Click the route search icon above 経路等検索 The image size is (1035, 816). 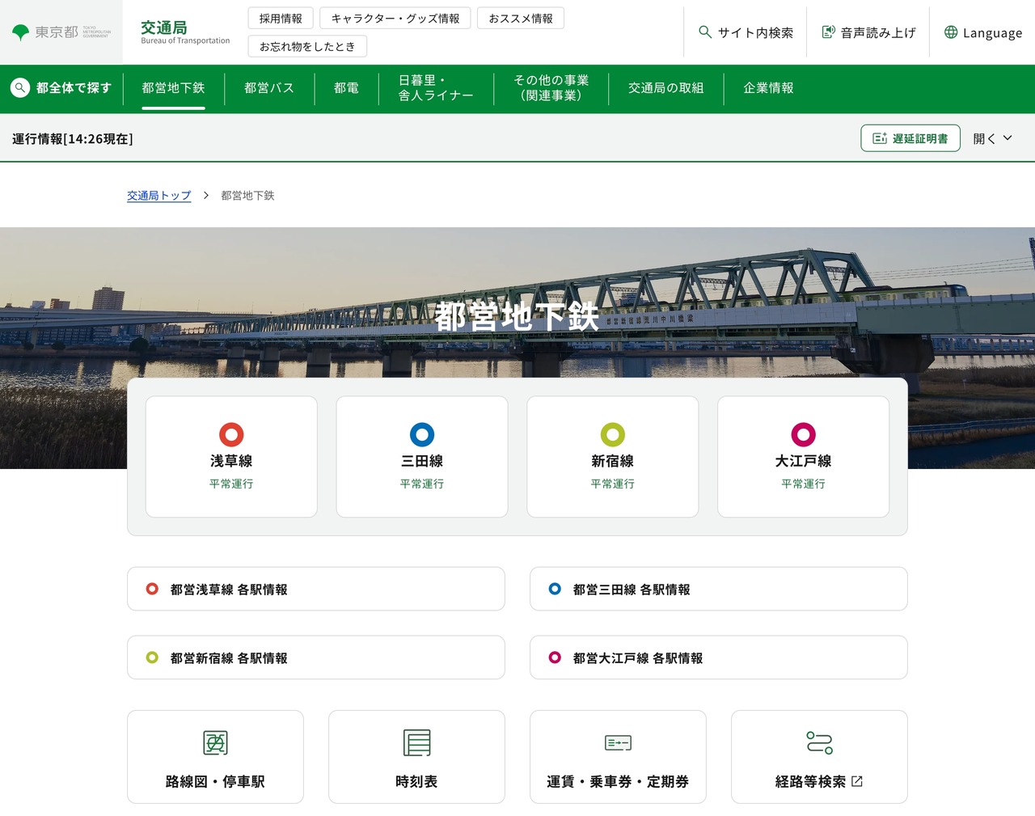pos(819,742)
